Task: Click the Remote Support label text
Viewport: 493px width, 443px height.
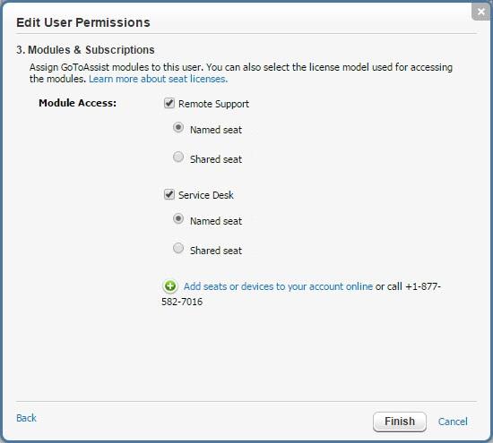Action: 213,104
